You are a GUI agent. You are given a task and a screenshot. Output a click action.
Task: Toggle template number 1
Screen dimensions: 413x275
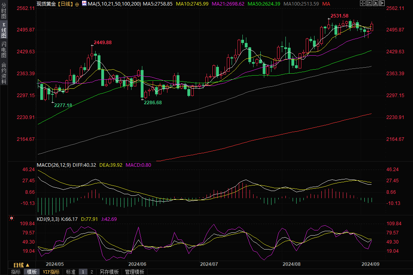point(83,272)
